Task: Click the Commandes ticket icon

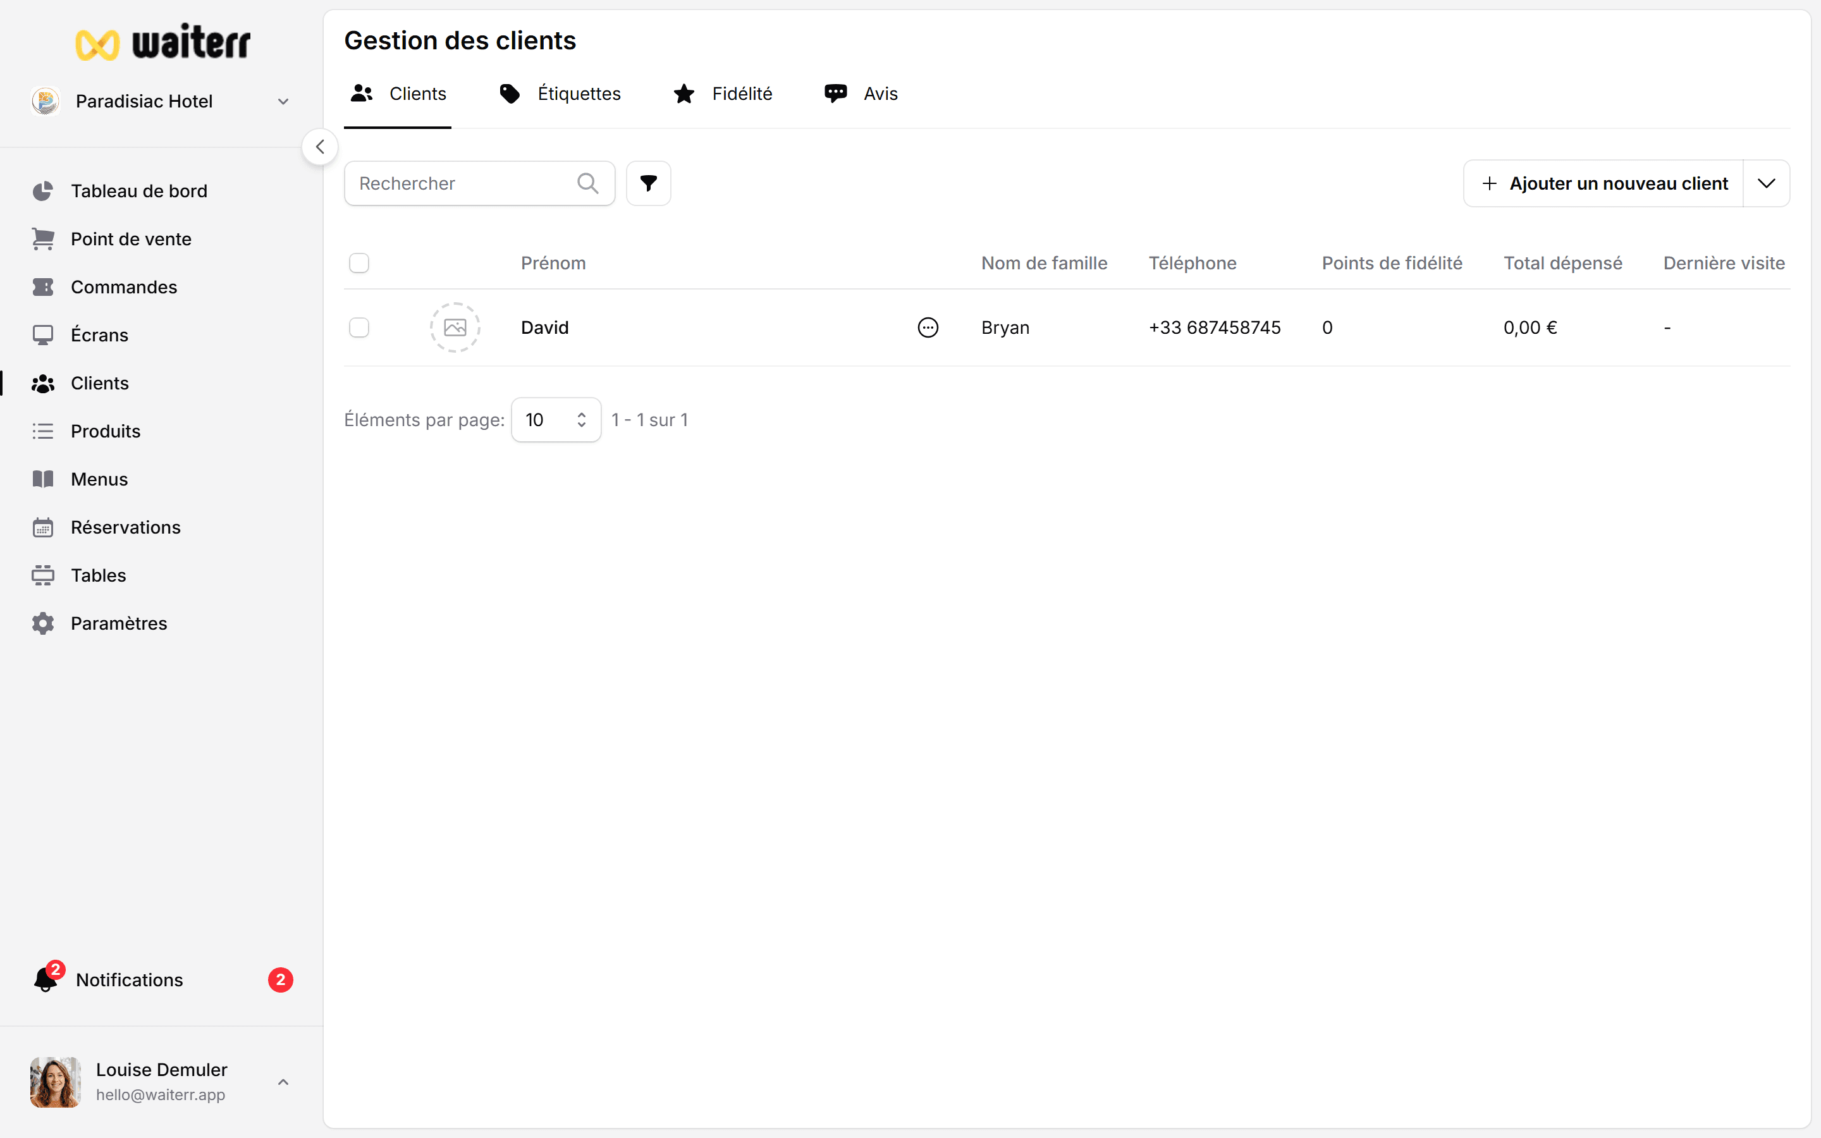Action: (x=43, y=288)
